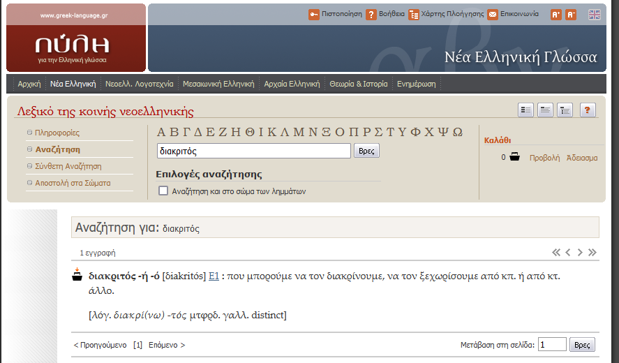Open Πληροφορίες sidebar link
This screenshot has height=363, width=619.
click(57, 133)
